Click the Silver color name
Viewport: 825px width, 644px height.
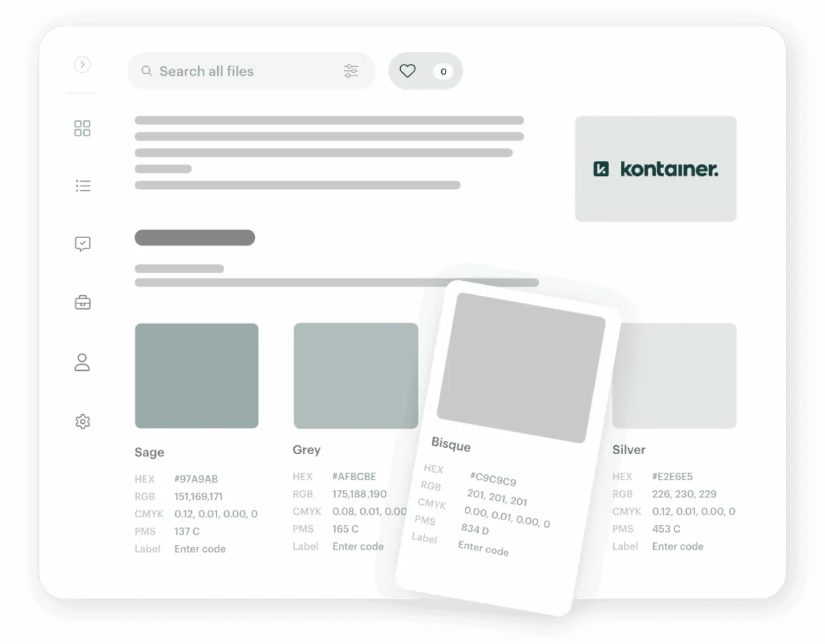pyautogui.click(x=629, y=449)
